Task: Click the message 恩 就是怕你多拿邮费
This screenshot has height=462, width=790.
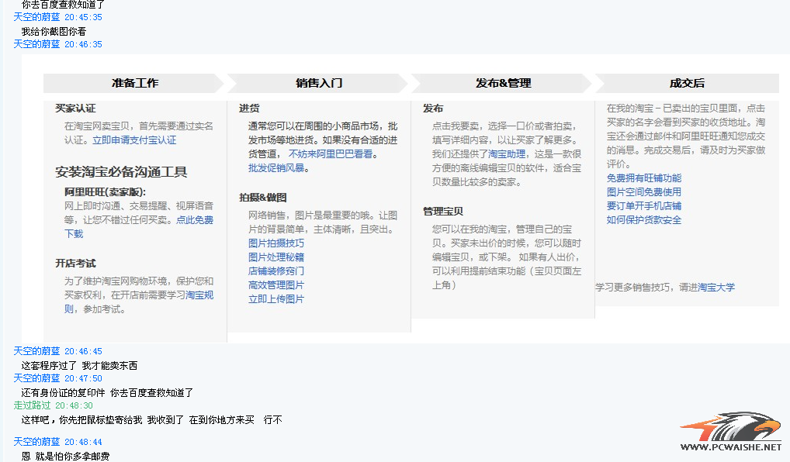Action: tap(65, 456)
